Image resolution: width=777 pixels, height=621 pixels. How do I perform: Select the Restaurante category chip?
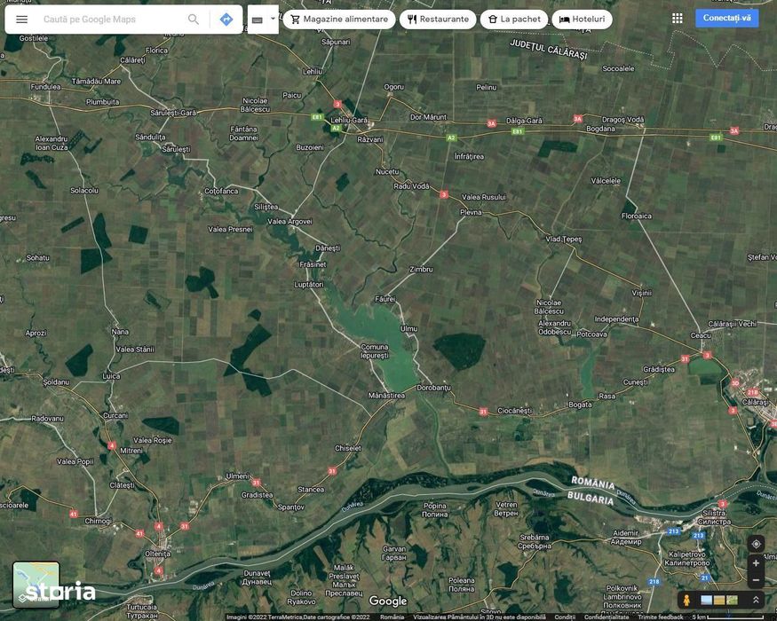click(x=438, y=20)
